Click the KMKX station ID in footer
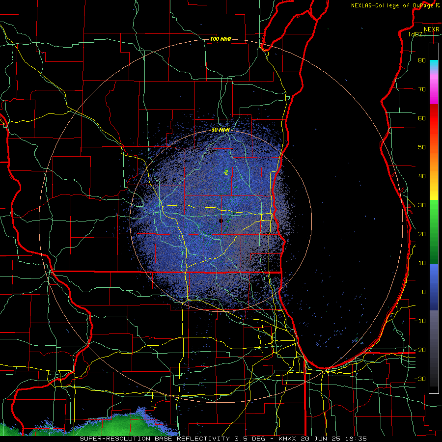The image size is (442, 442). [288, 439]
